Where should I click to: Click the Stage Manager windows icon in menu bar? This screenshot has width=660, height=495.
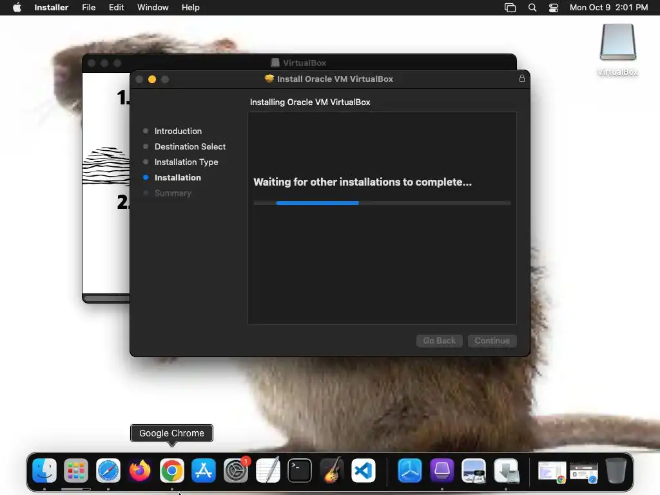pos(510,8)
